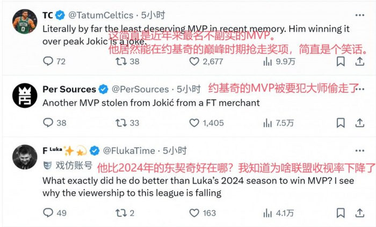Open the @FlukaTime profile handle
Image resolution: width=376 pixels, height=227 pixels.
129,151
